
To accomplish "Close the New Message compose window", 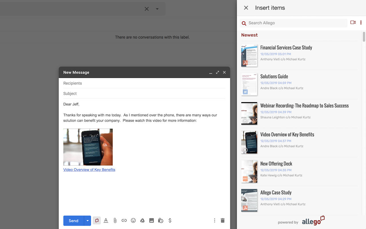I will pos(224,72).
